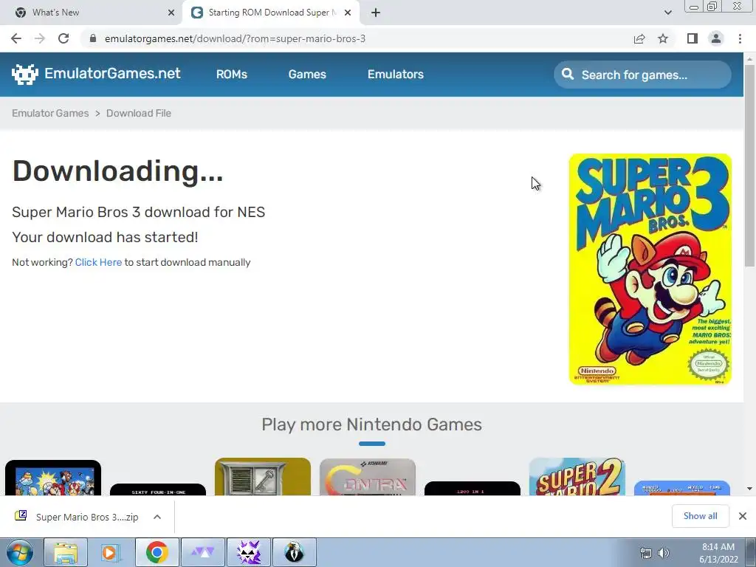The height and width of the screenshot is (567, 756).
Task: Click the page vertical scrollbar thumb
Action: [x=749, y=165]
